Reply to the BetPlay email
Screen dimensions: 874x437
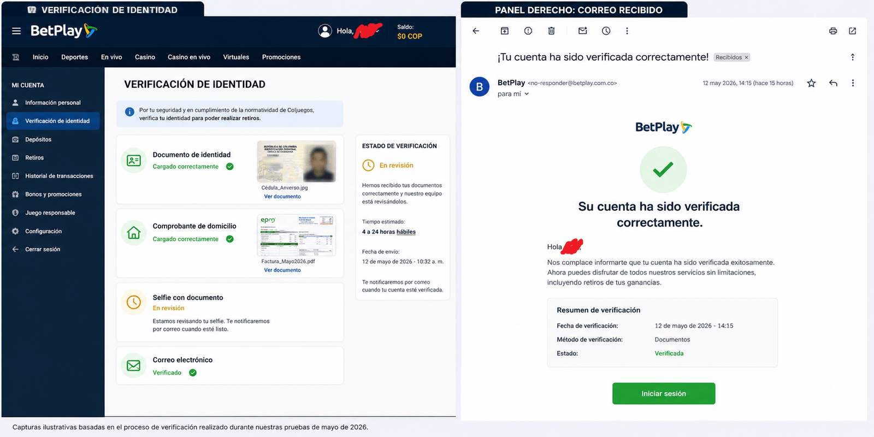pos(834,83)
